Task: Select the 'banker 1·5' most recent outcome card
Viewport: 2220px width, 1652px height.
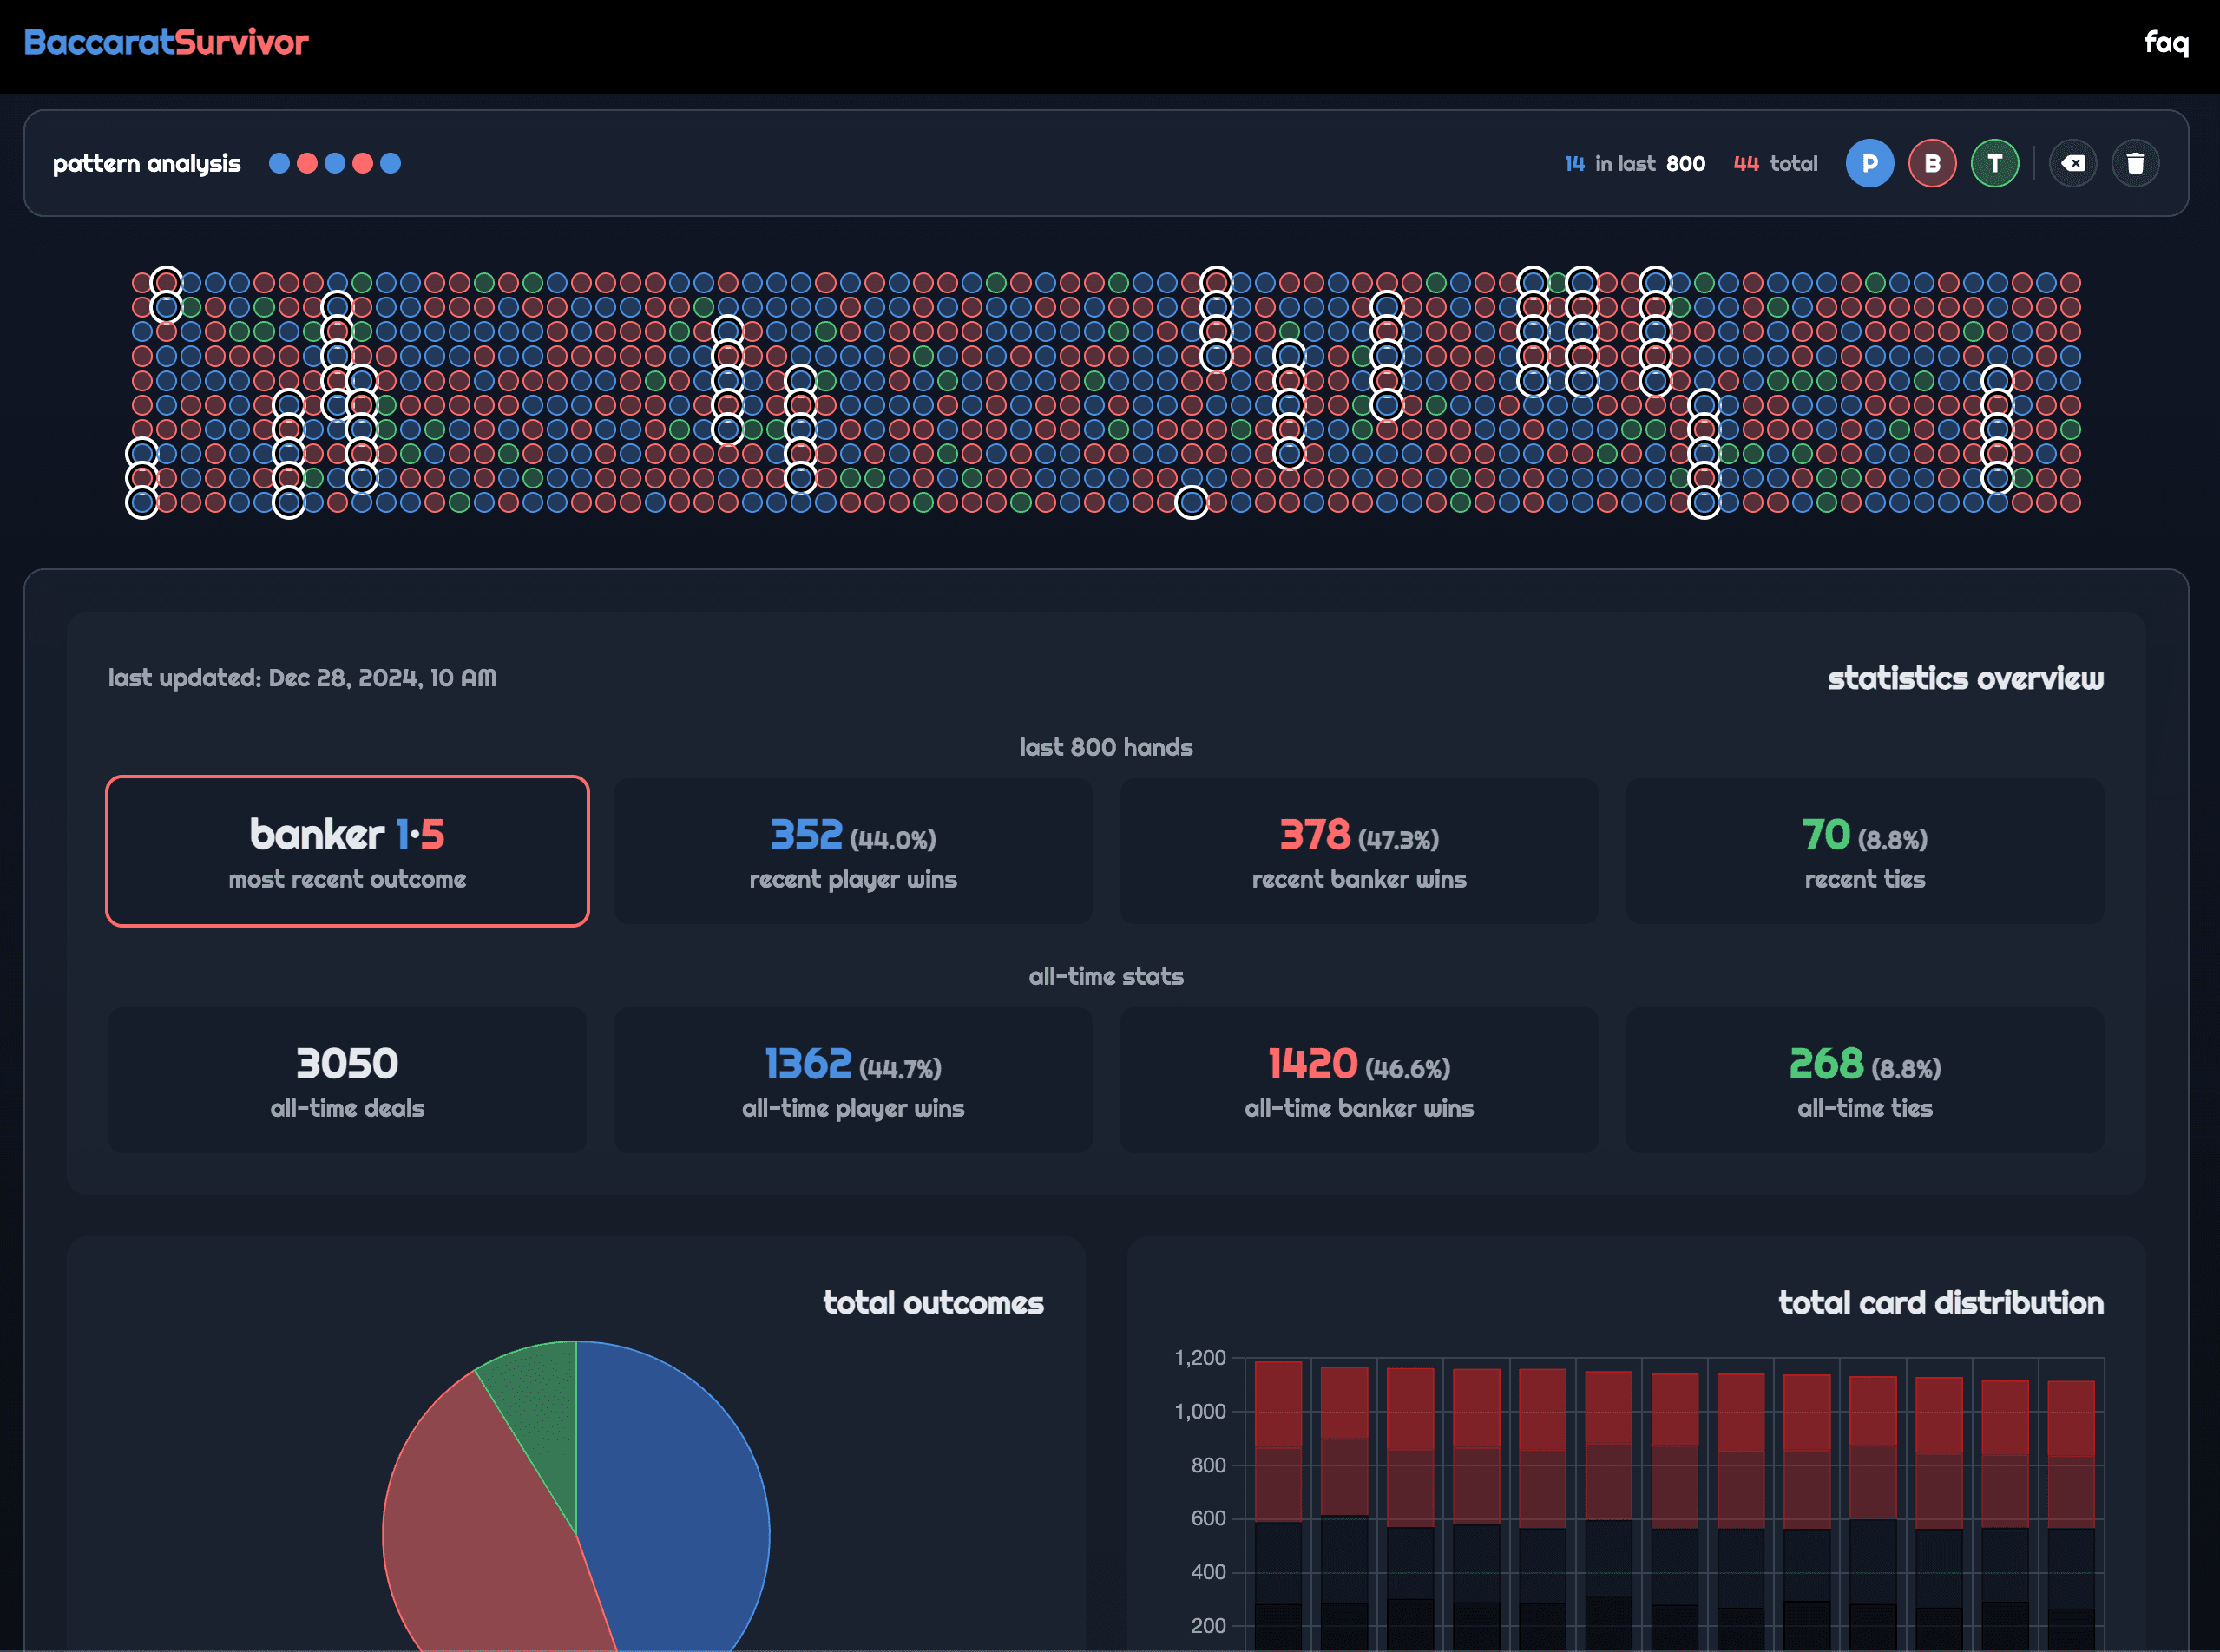Action: [347, 851]
